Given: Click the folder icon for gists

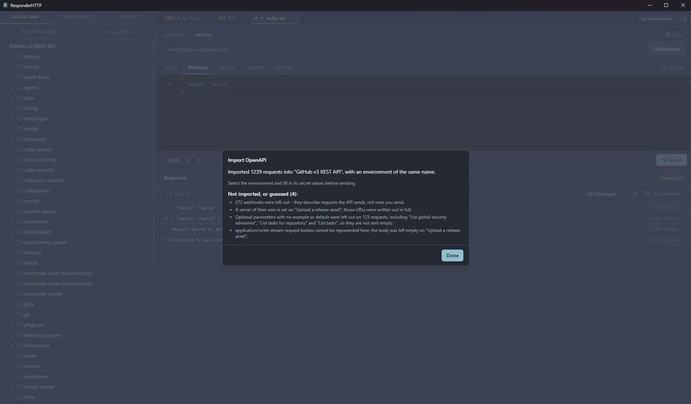Looking at the screenshot, I should [x=19, y=304].
